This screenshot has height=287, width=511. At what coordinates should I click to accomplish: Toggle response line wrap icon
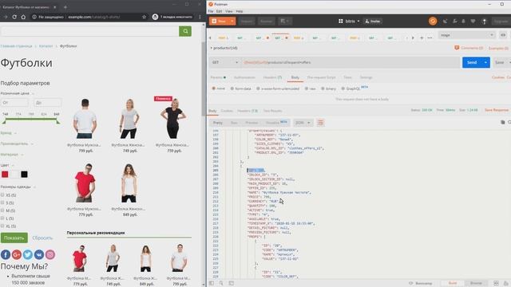pyautogui.click(x=320, y=123)
